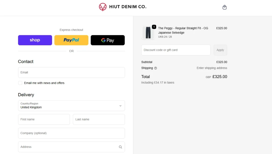Use the address search magnifier icon

(120, 147)
